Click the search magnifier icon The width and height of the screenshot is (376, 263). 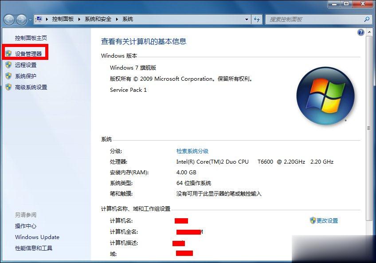coord(367,19)
